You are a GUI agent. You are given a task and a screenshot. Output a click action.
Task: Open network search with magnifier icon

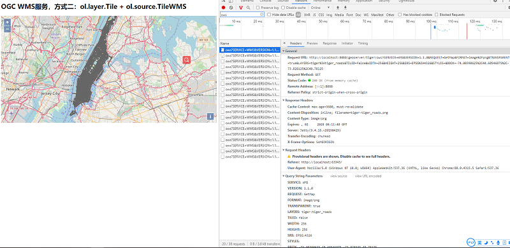(248, 8)
